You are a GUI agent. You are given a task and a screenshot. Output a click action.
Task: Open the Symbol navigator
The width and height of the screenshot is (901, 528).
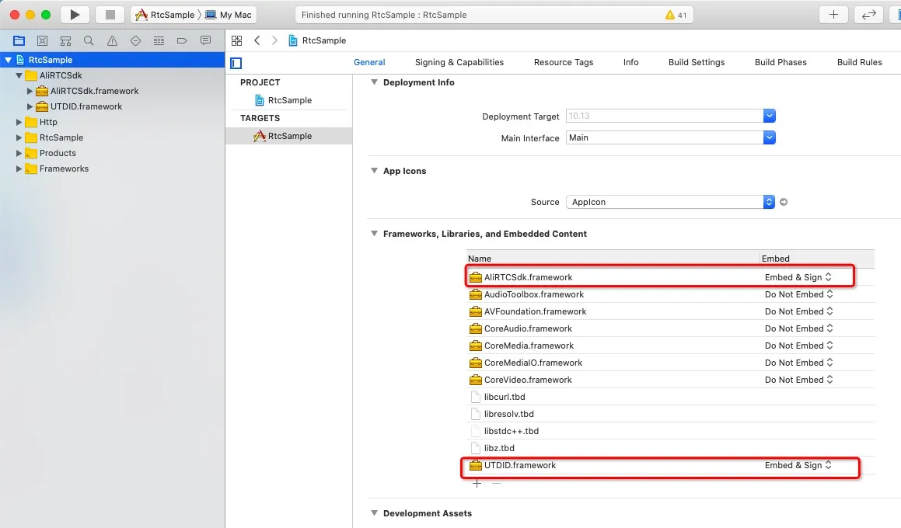click(65, 40)
